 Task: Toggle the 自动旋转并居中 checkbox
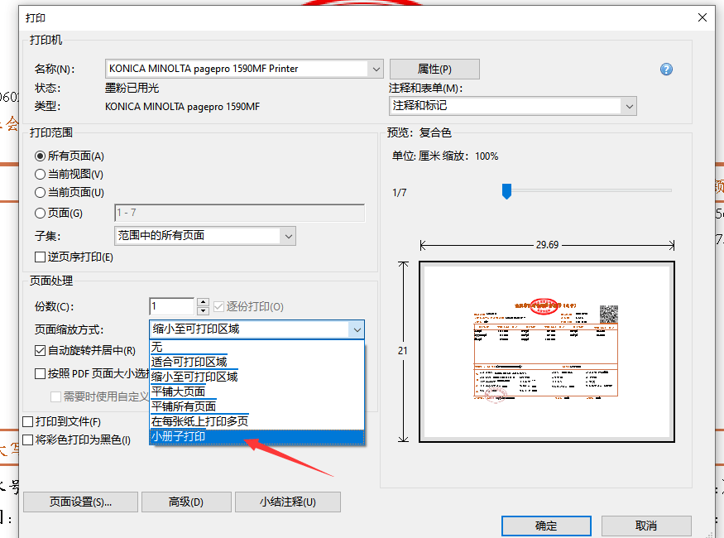(40, 350)
